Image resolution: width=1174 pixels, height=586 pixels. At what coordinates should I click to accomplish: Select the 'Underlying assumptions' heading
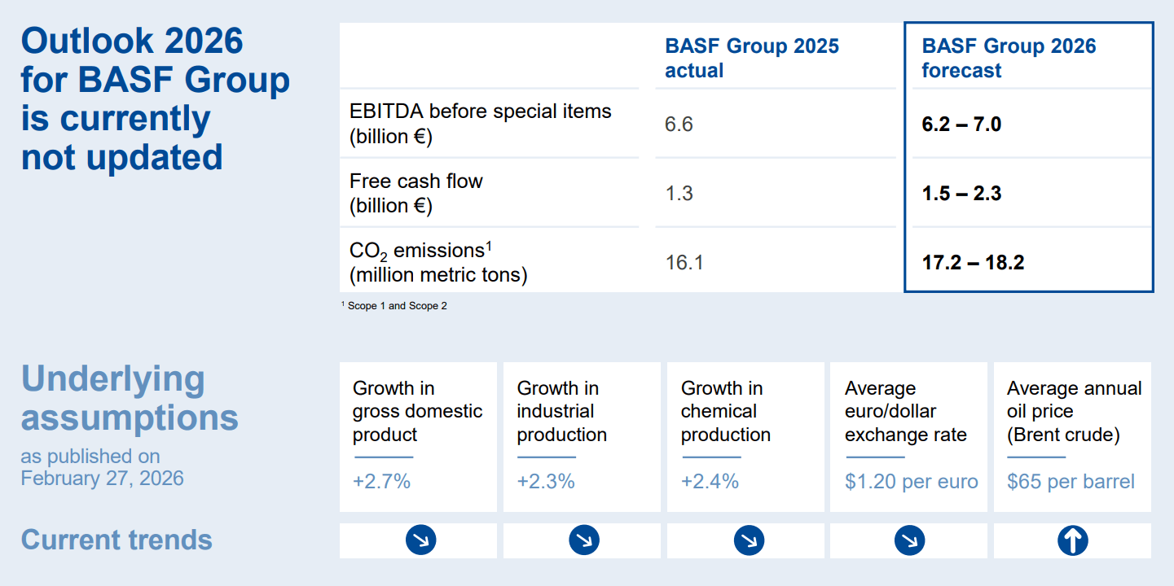130,398
